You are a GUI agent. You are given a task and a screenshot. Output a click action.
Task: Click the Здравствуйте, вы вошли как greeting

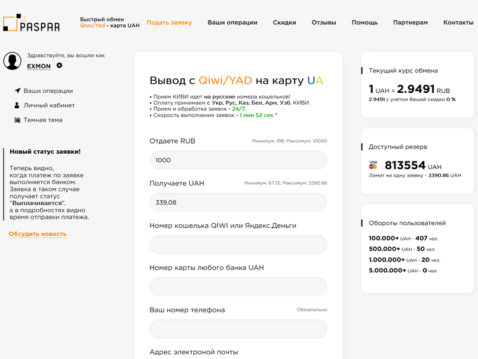[x=66, y=55]
